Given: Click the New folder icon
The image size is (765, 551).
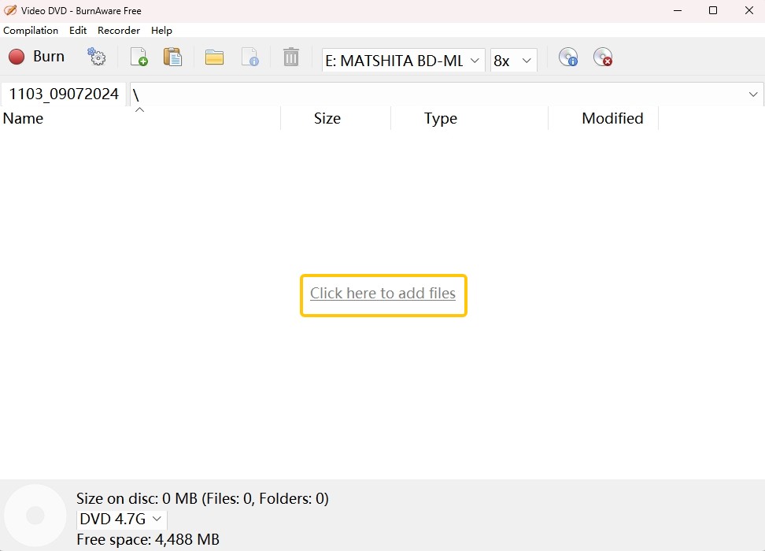Looking at the screenshot, I should [x=214, y=57].
